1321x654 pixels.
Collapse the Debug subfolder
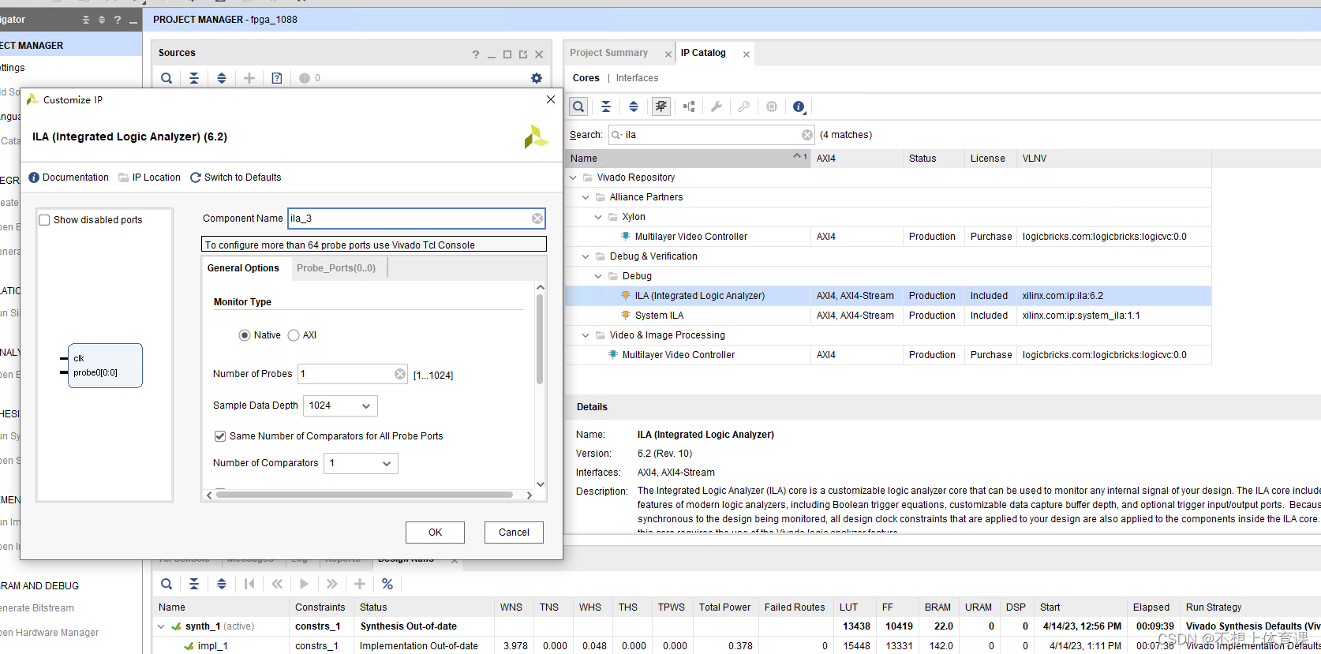(x=598, y=276)
